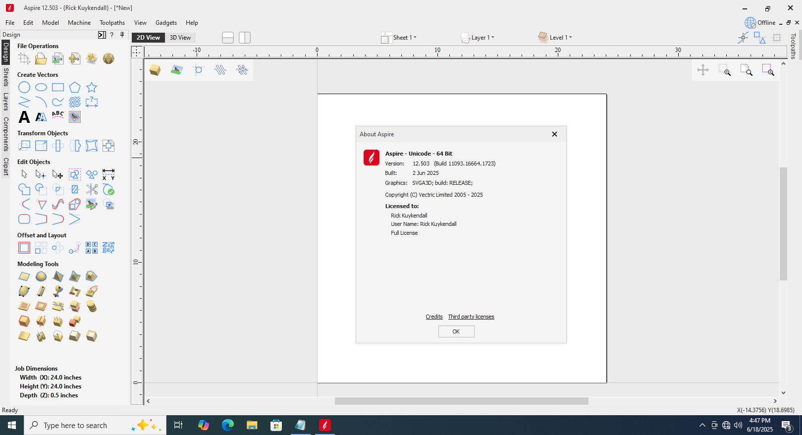The width and height of the screenshot is (802, 435).
Task: Open the Set Size transform tool
Action: [41, 146]
